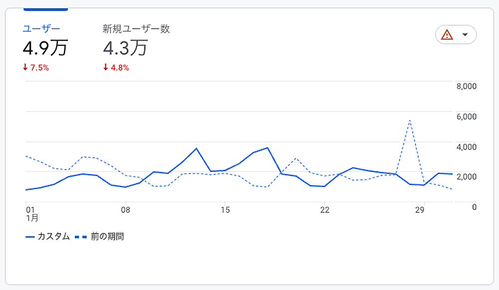Switch to the 新規ユーザー数 metric tab
The width and height of the screenshot is (499, 290).
pos(136,29)
